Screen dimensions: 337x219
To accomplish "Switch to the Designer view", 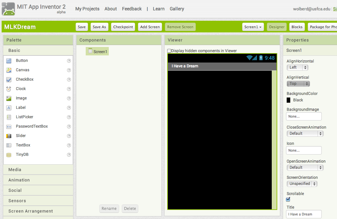I will (x=277, y=27).
